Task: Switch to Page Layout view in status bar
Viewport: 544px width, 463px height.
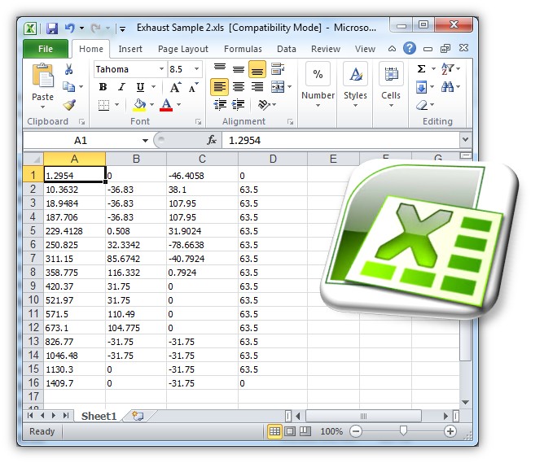Action: click(x=290, y=431)
